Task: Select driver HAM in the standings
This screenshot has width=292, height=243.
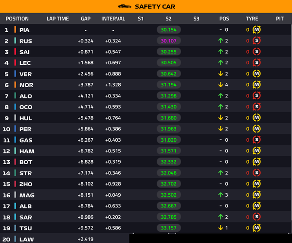Action: coord(27,151)
